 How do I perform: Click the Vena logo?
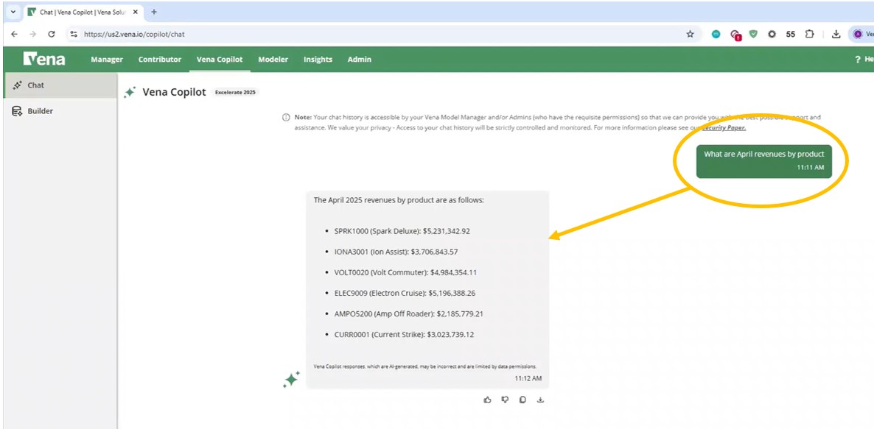click(44, 60)
